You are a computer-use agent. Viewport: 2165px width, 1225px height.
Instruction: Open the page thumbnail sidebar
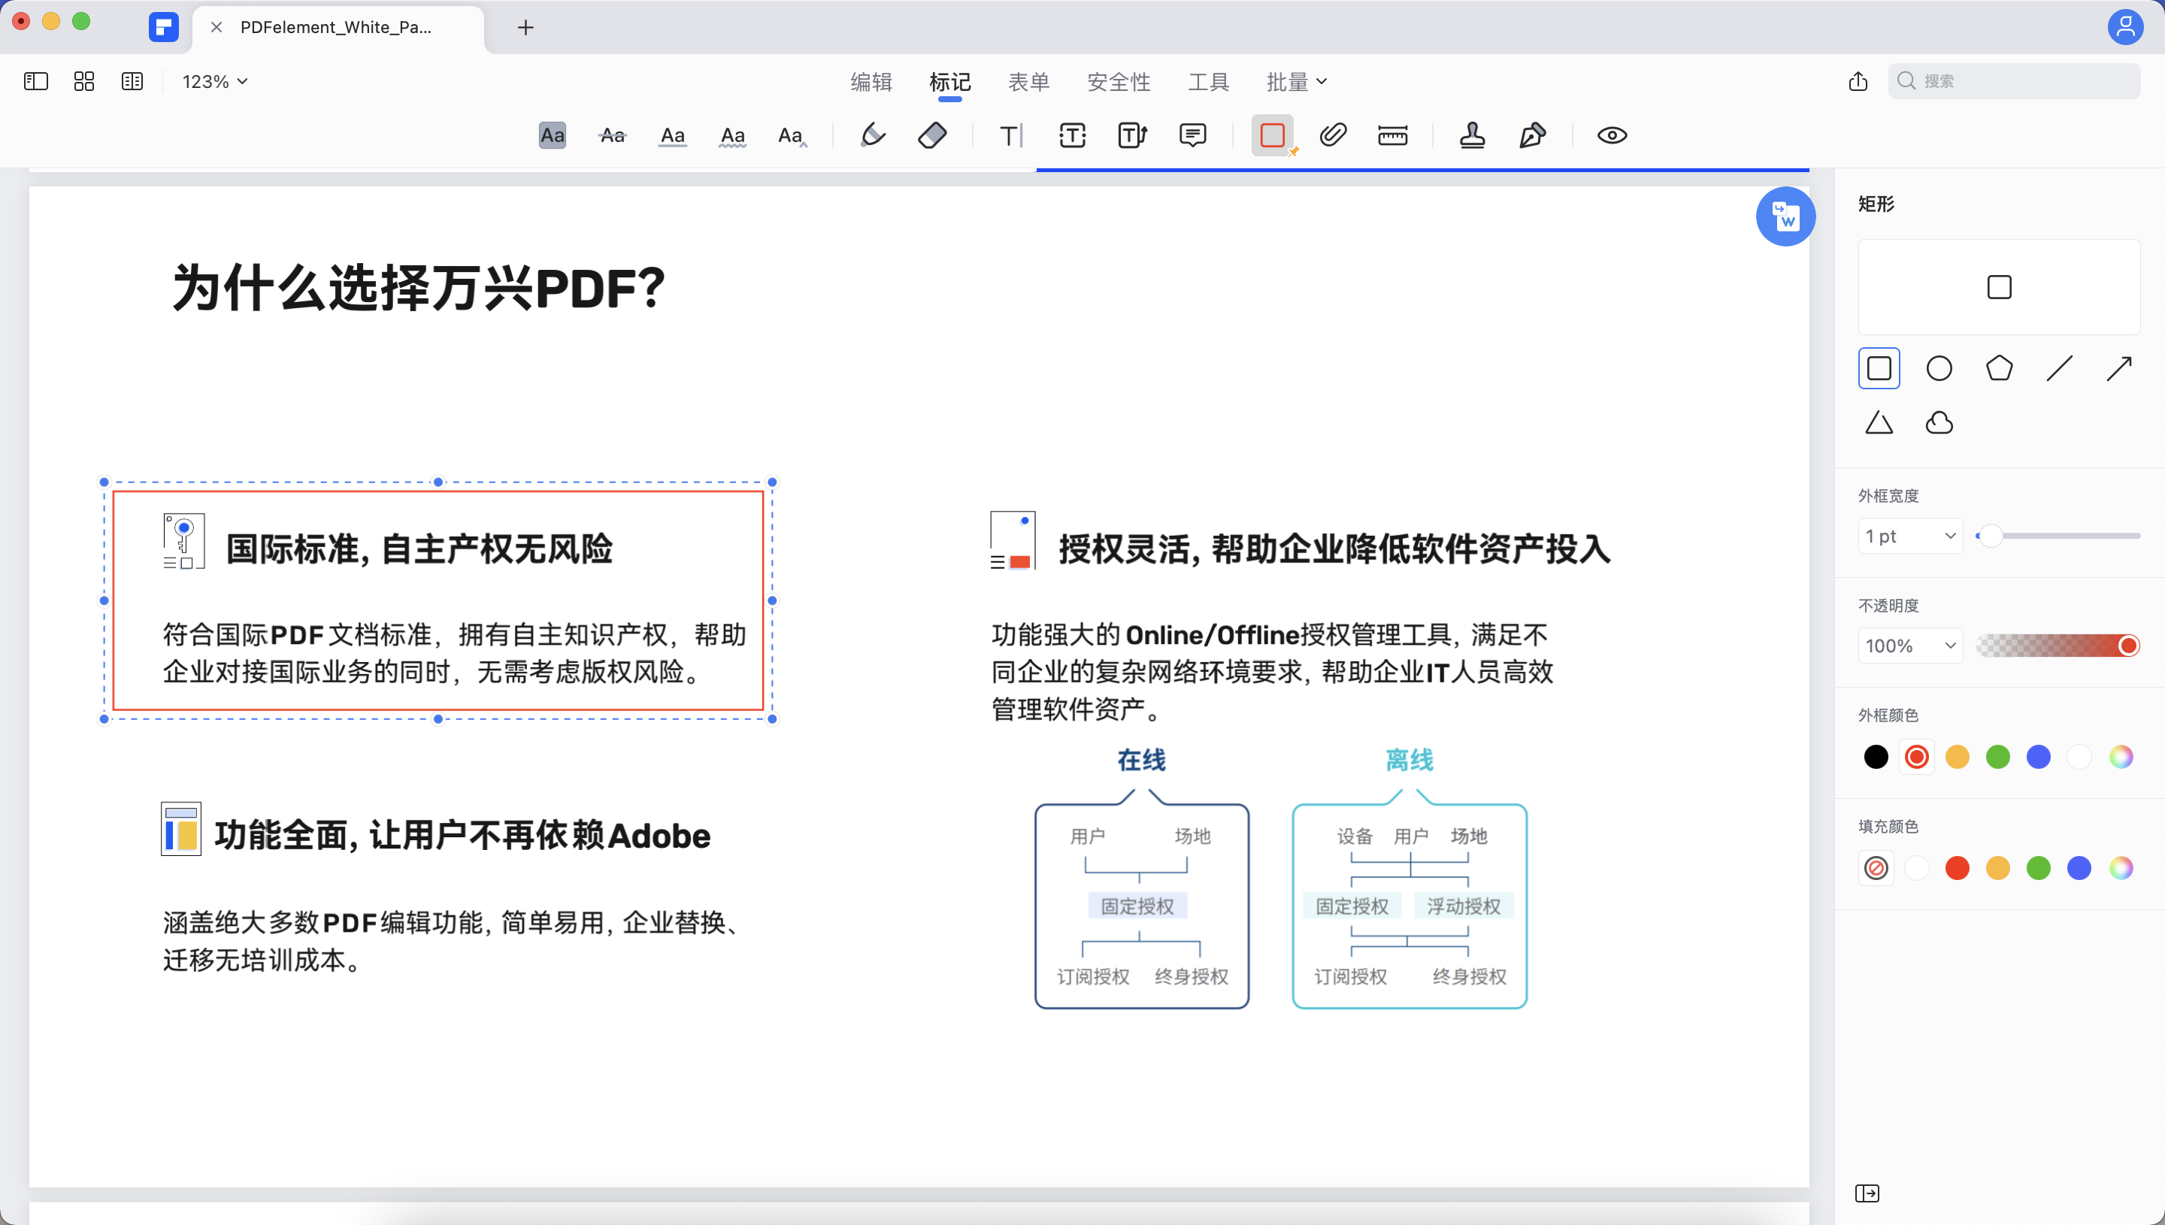click(x=35, y=80)
